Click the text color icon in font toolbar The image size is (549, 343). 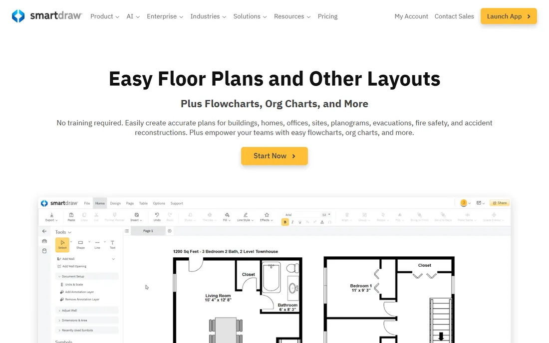(322, 222)
